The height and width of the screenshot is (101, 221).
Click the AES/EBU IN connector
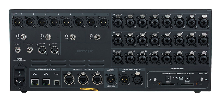[137, 79]
